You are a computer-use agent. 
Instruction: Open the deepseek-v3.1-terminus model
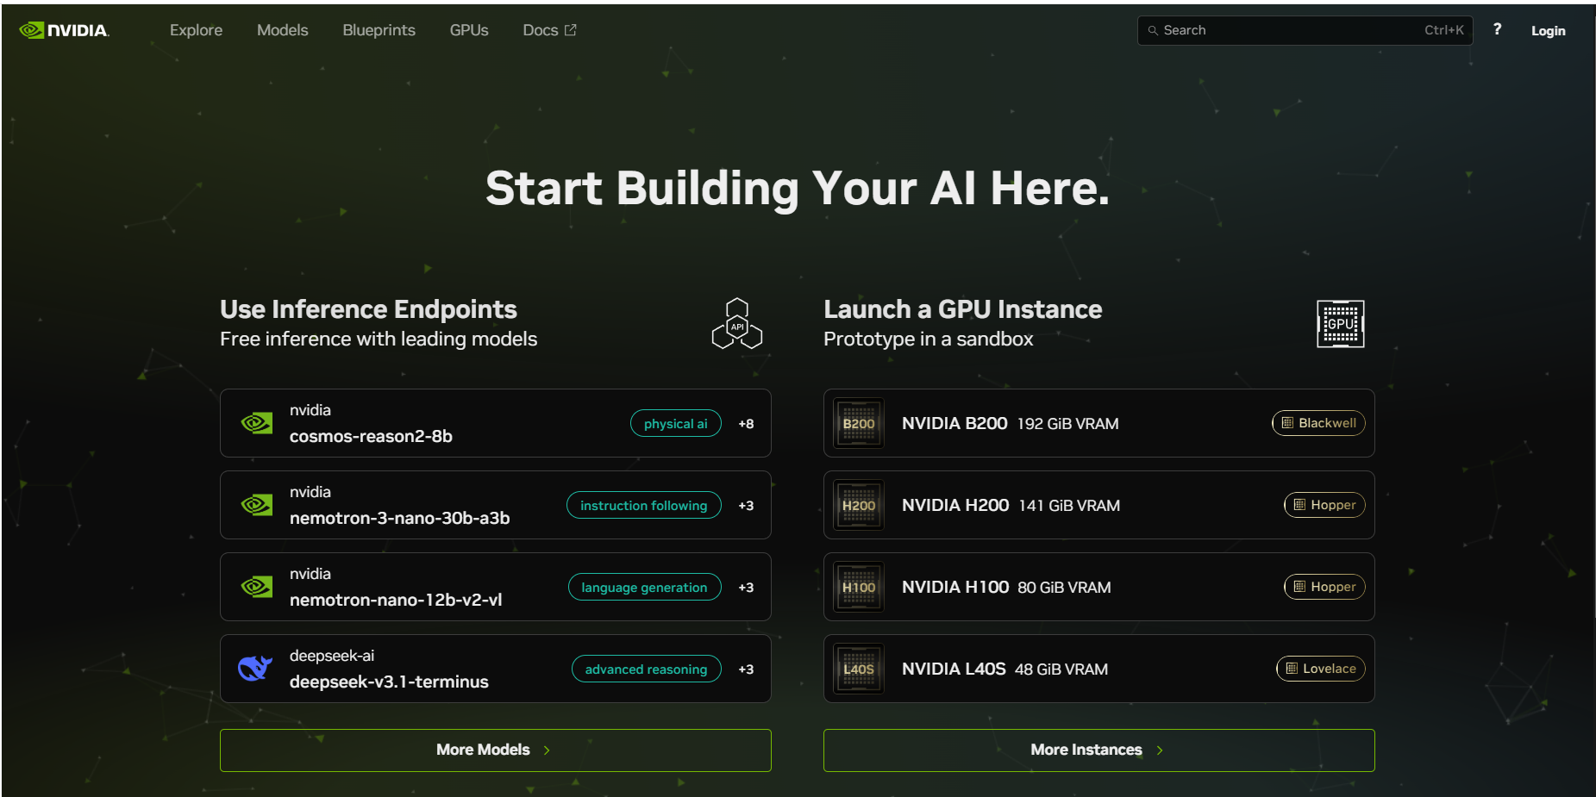coord(496,669)
